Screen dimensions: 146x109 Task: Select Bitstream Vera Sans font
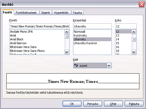point(37,47)
